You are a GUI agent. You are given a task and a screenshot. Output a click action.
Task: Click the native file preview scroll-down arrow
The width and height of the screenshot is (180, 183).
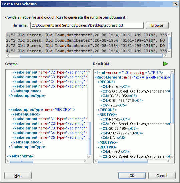[x=169, y=51]
